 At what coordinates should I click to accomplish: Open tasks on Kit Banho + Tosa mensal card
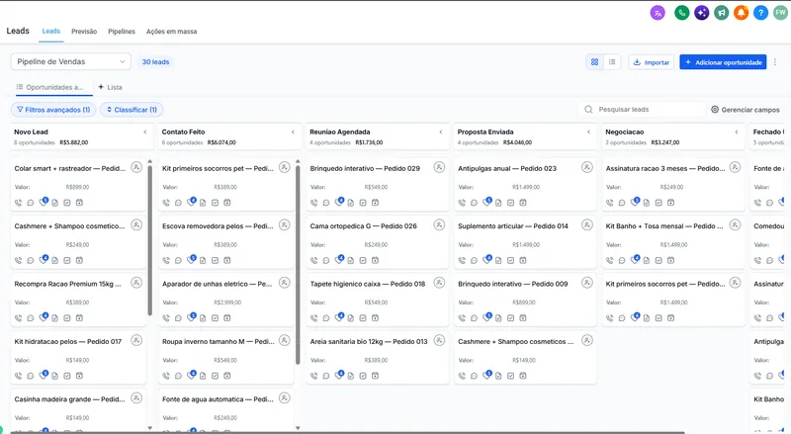[x=659, y=260]
